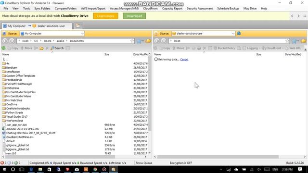Sort left pane by Size column
This screenshot has height=173, width=308.
pos(107,54)
